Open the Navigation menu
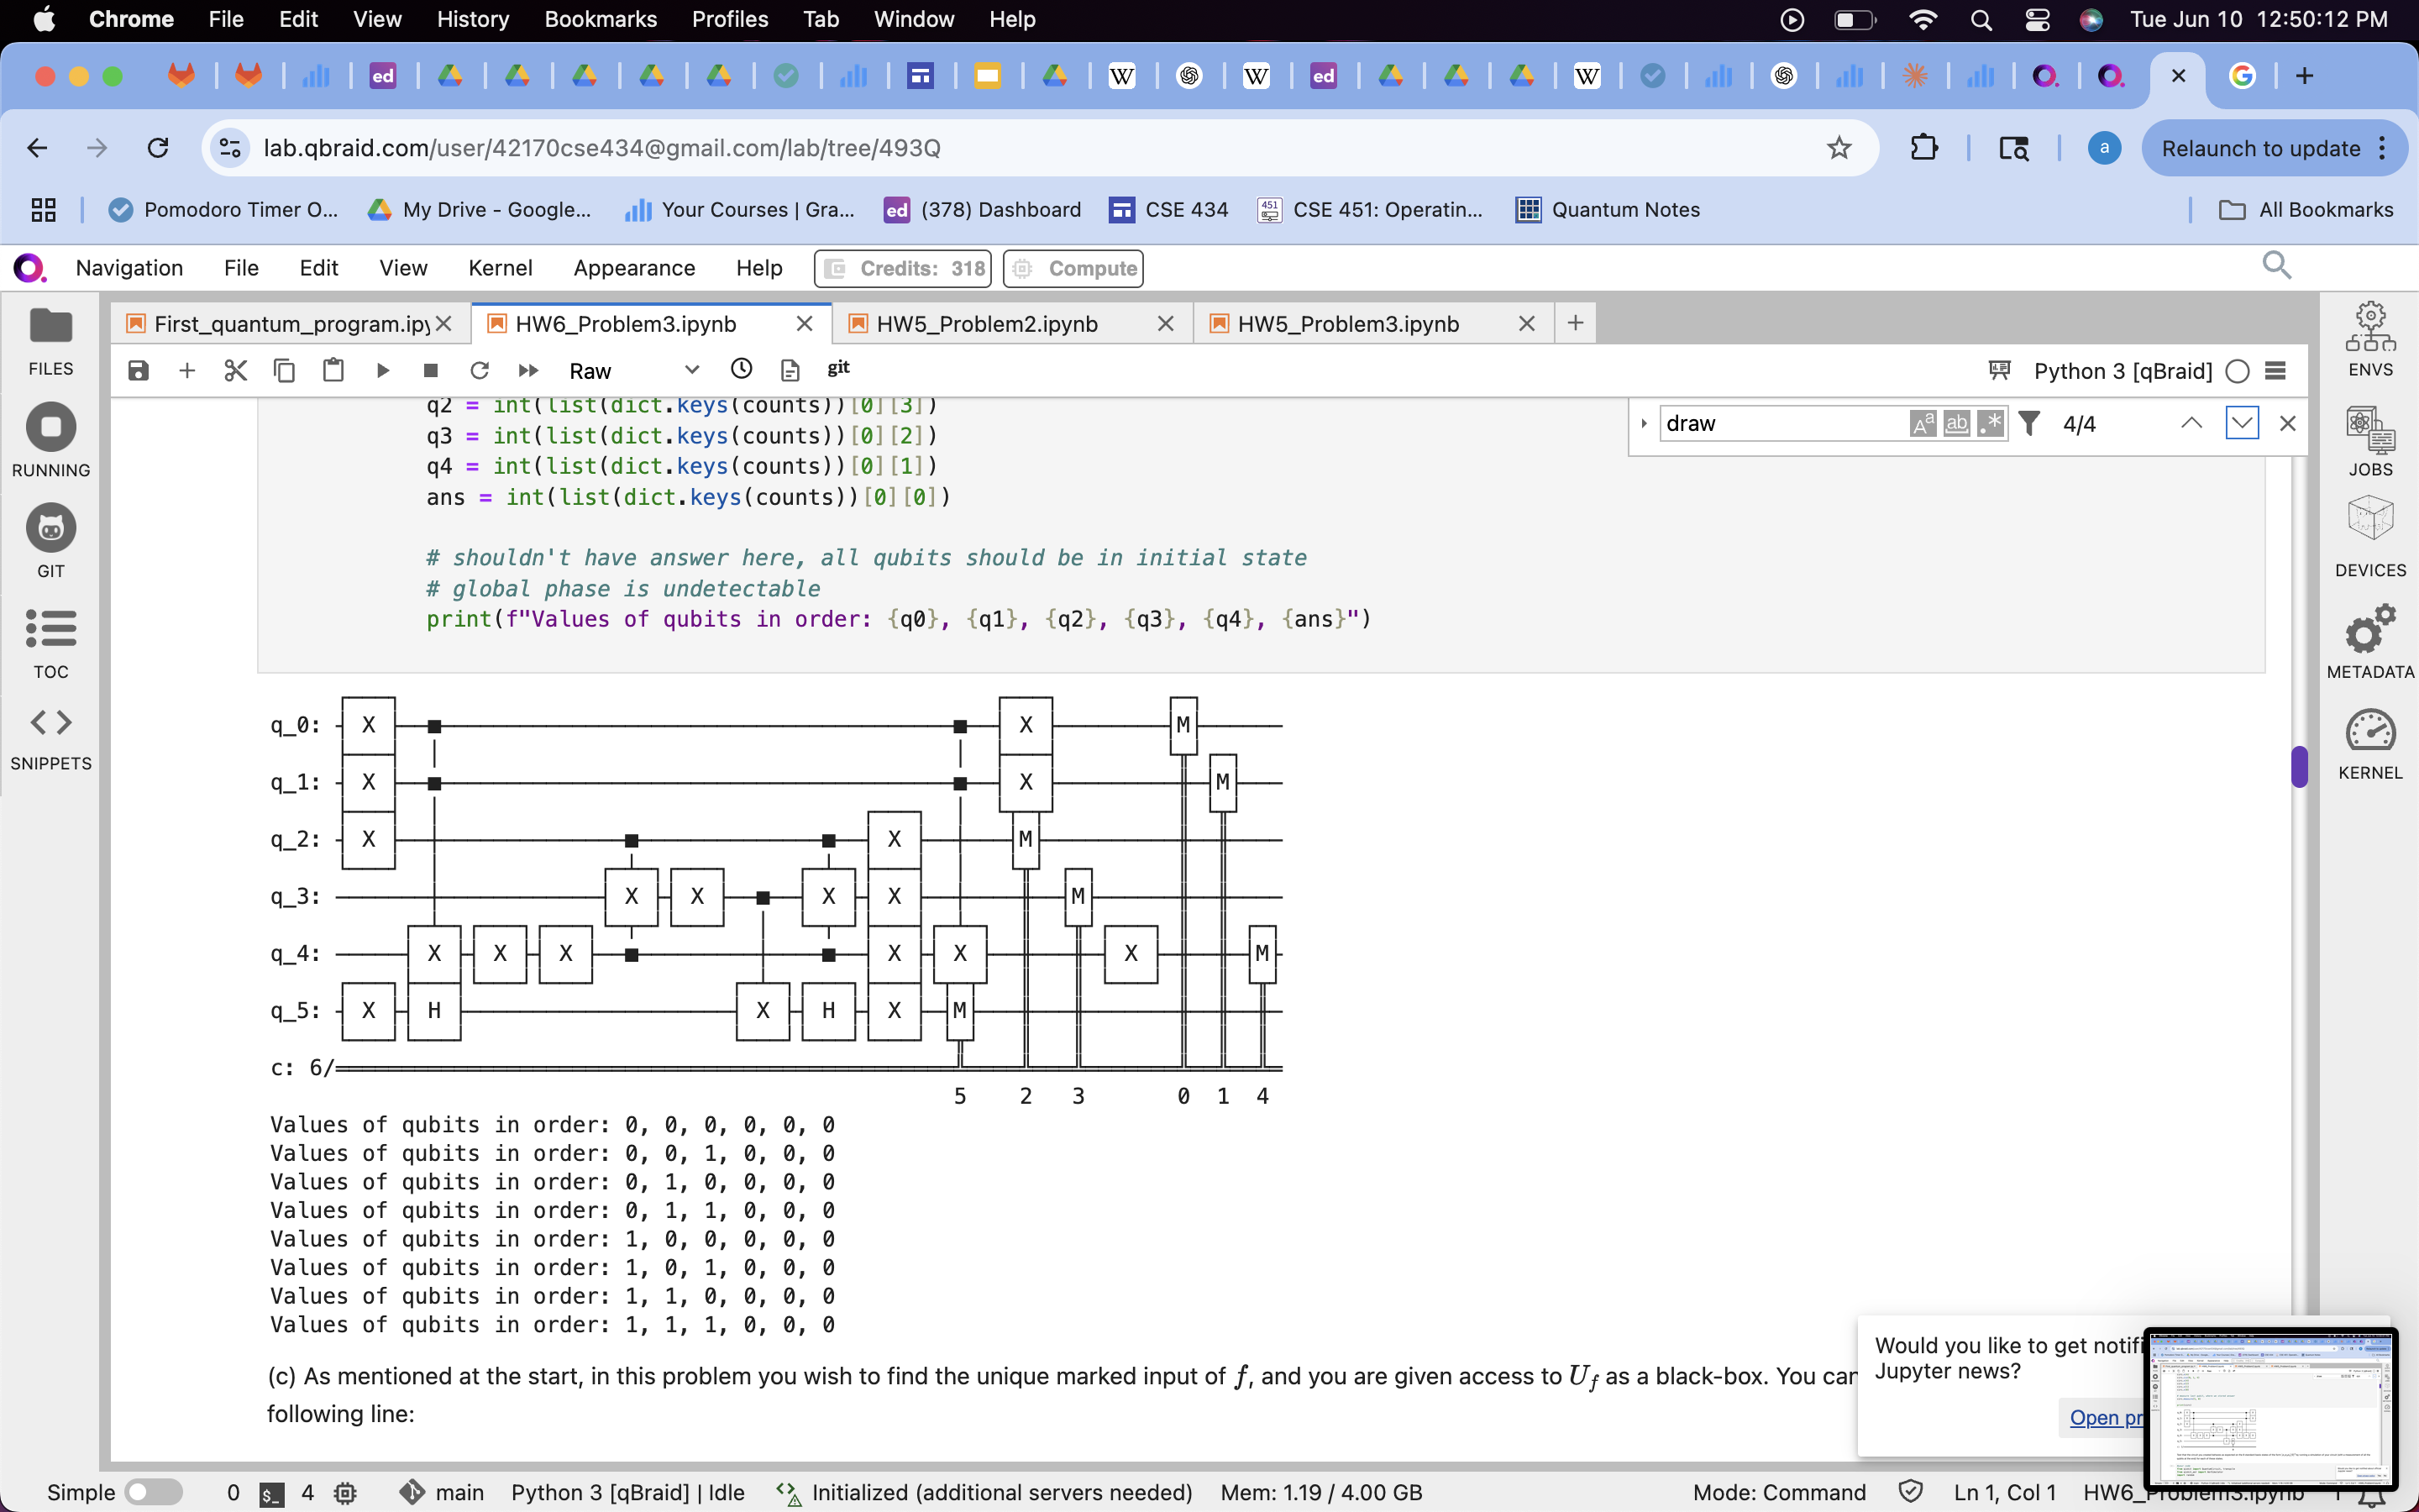This screenshot has width=2419, height=1512. (x=129, y=268)
